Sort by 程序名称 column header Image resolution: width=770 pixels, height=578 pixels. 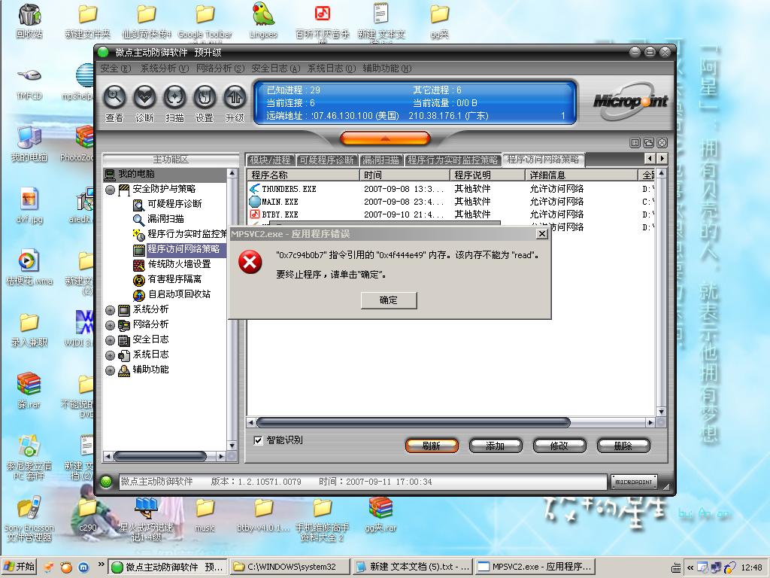(304, 175)
